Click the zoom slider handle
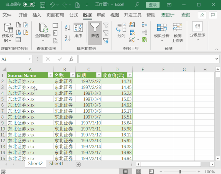The height and width of the screenshot is (174, 221). click(x=180, y=172)
